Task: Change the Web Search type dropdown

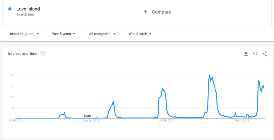Action: [x=140, y=34]
